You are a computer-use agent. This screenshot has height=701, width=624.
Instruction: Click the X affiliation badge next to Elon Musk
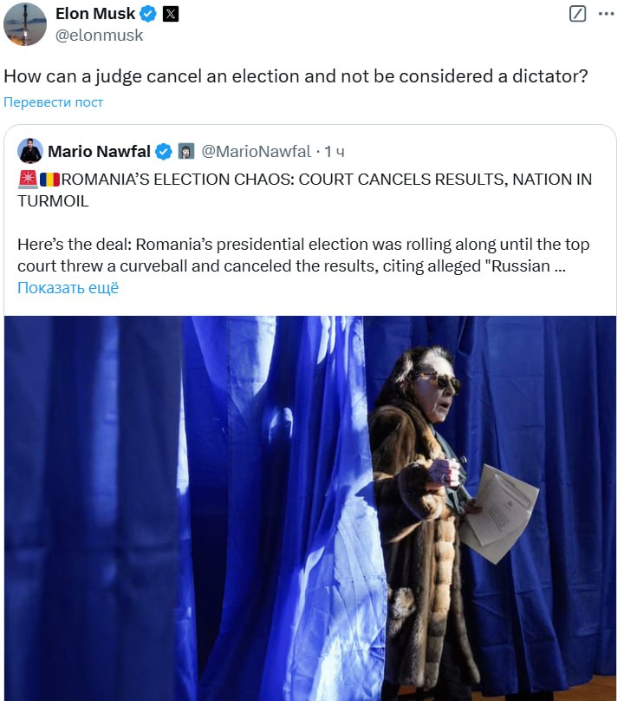point(171,14)
